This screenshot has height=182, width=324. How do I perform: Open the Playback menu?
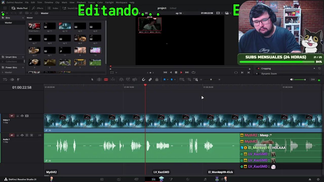pos(81,3)
